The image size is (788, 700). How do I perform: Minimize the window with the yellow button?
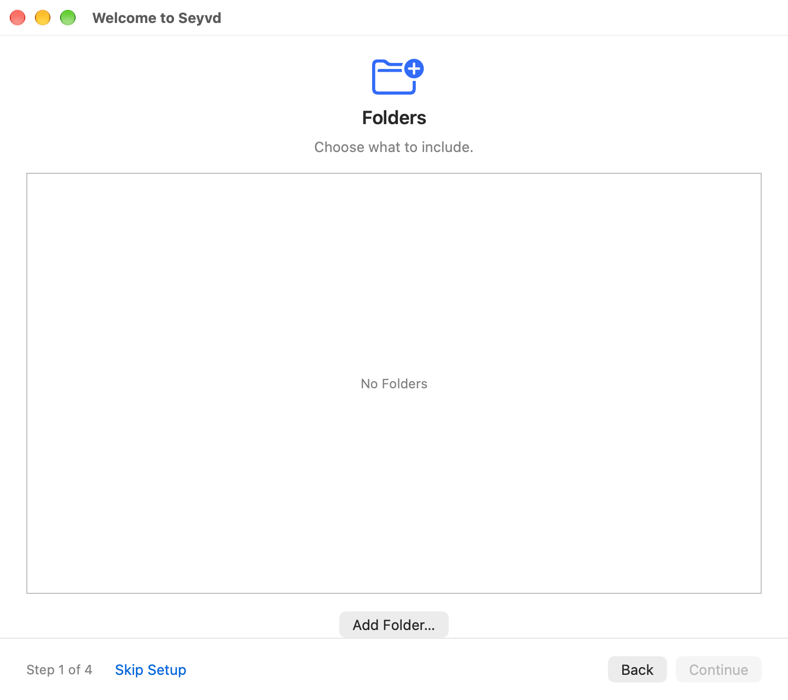(43, 17)
